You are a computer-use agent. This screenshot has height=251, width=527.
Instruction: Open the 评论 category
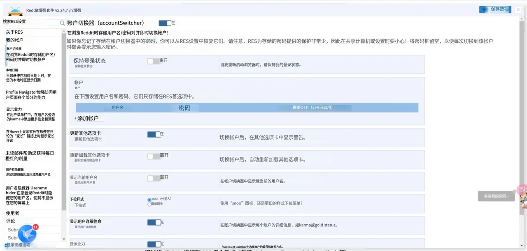[x=10, y=221]
